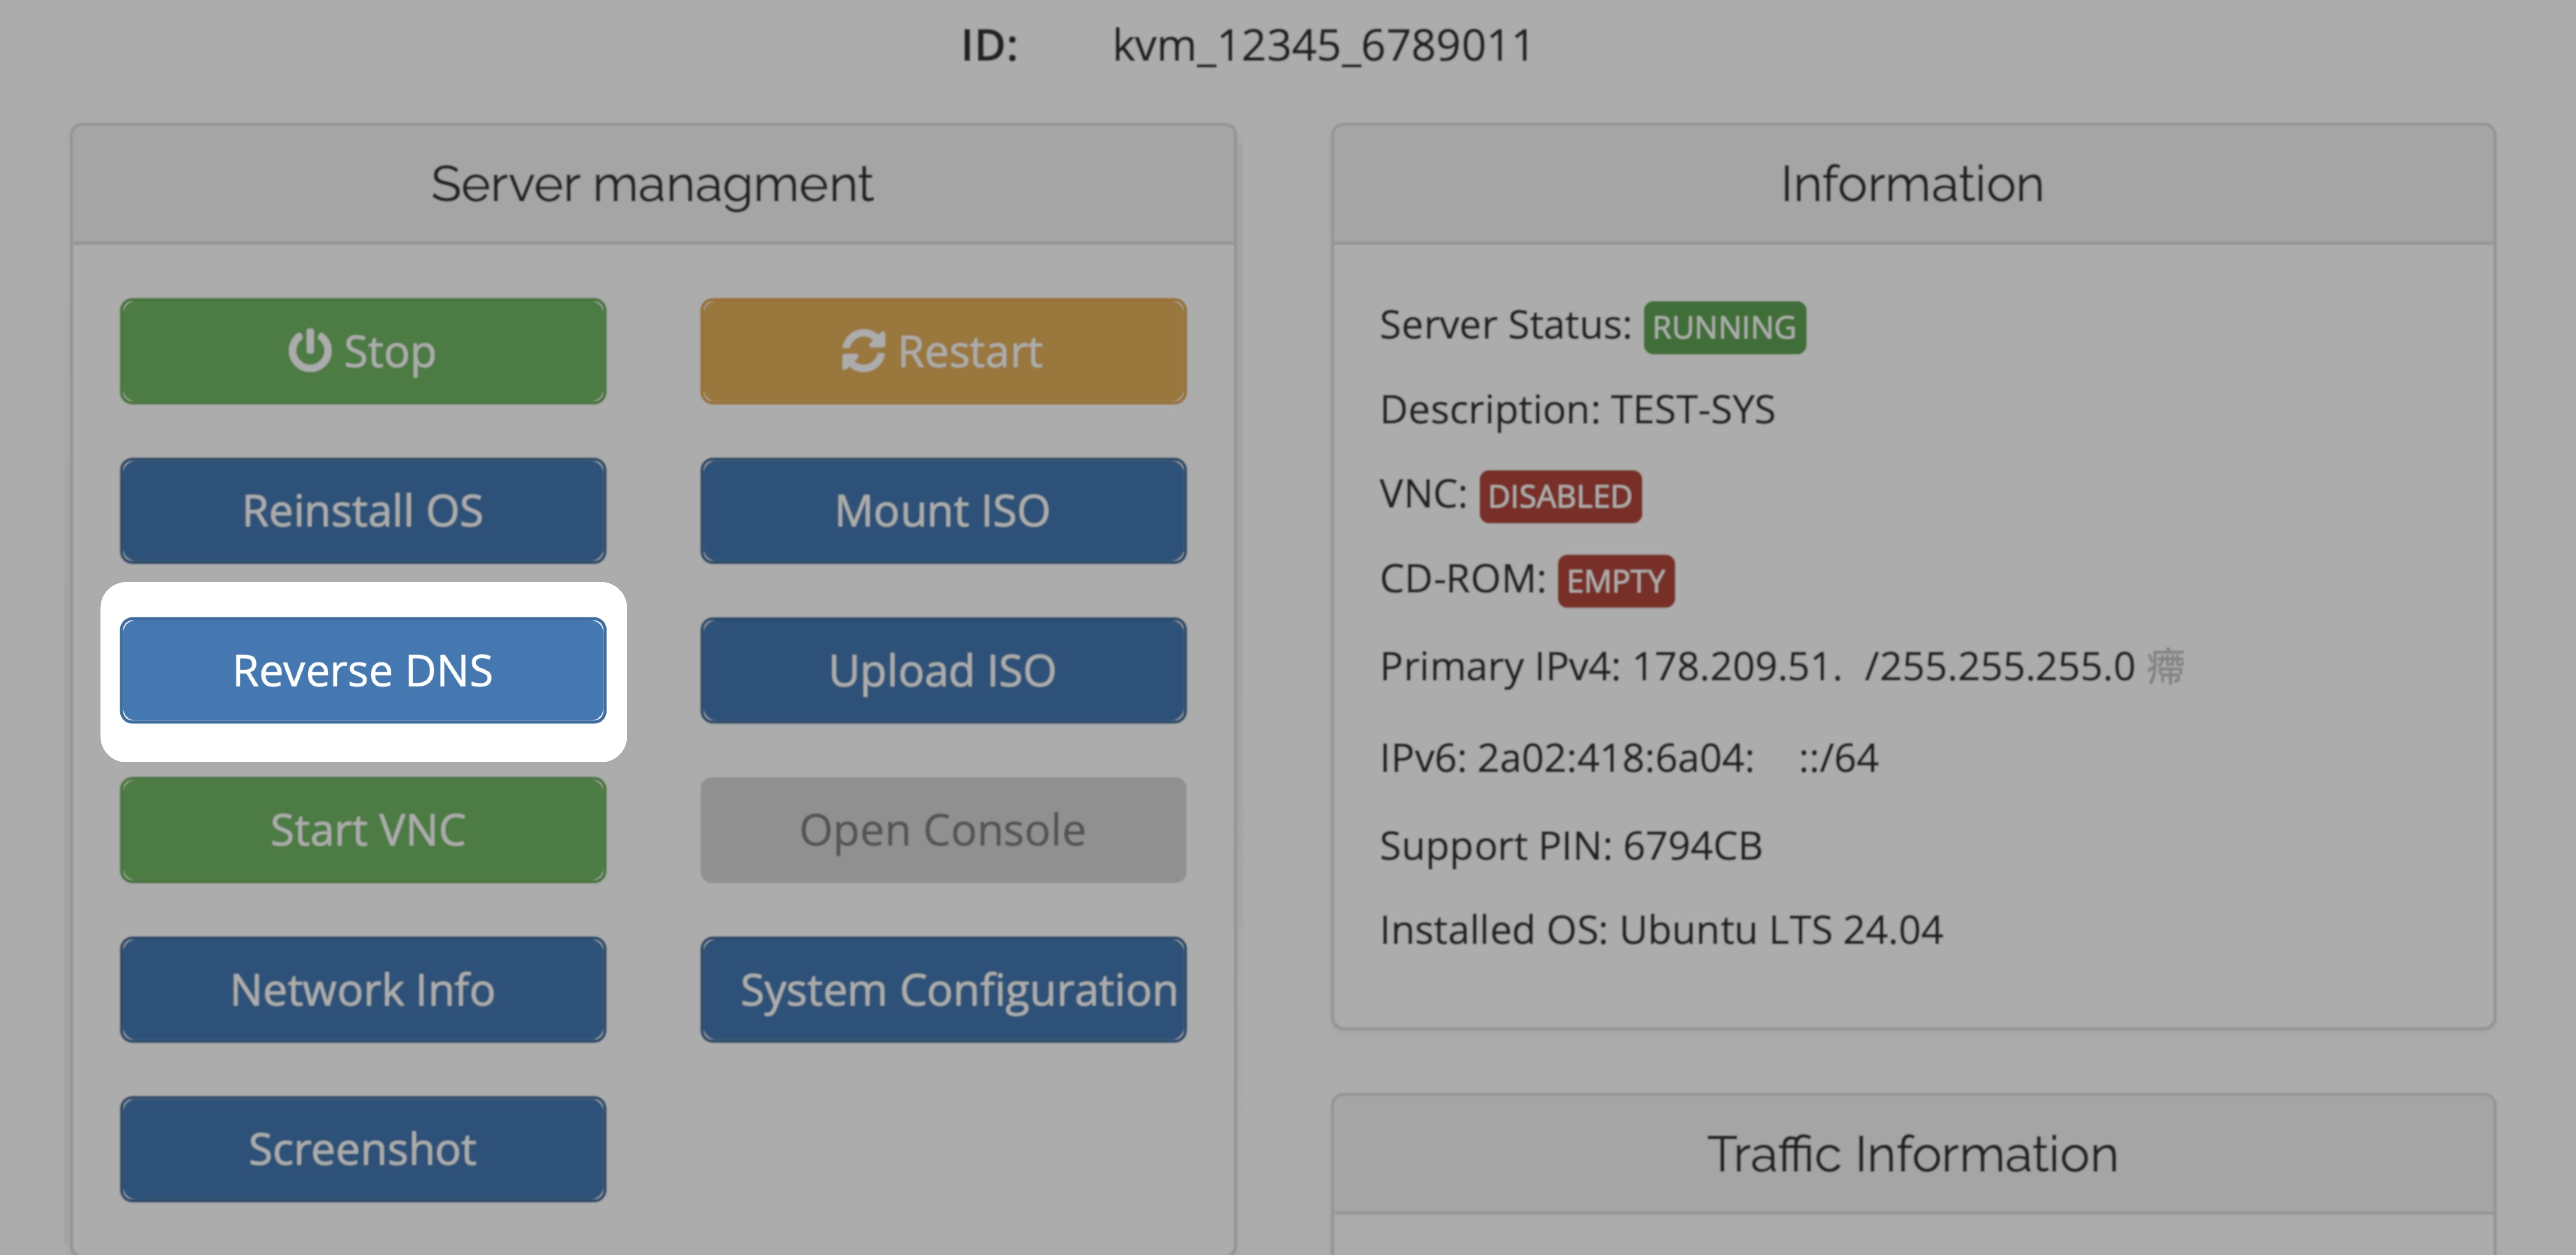This screenshot has width=2576, height=1255.
Task: Open Reverse DNS settings
Action: pyautogui.click(x=363, y=670)
